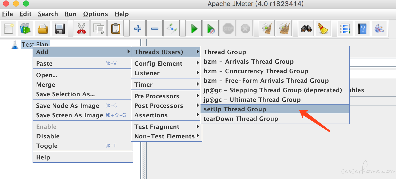Image resolution: width=396 pixels, height=179 pixels.
Task: Save the test plan with floppy icon
Action: coord(59,28)
